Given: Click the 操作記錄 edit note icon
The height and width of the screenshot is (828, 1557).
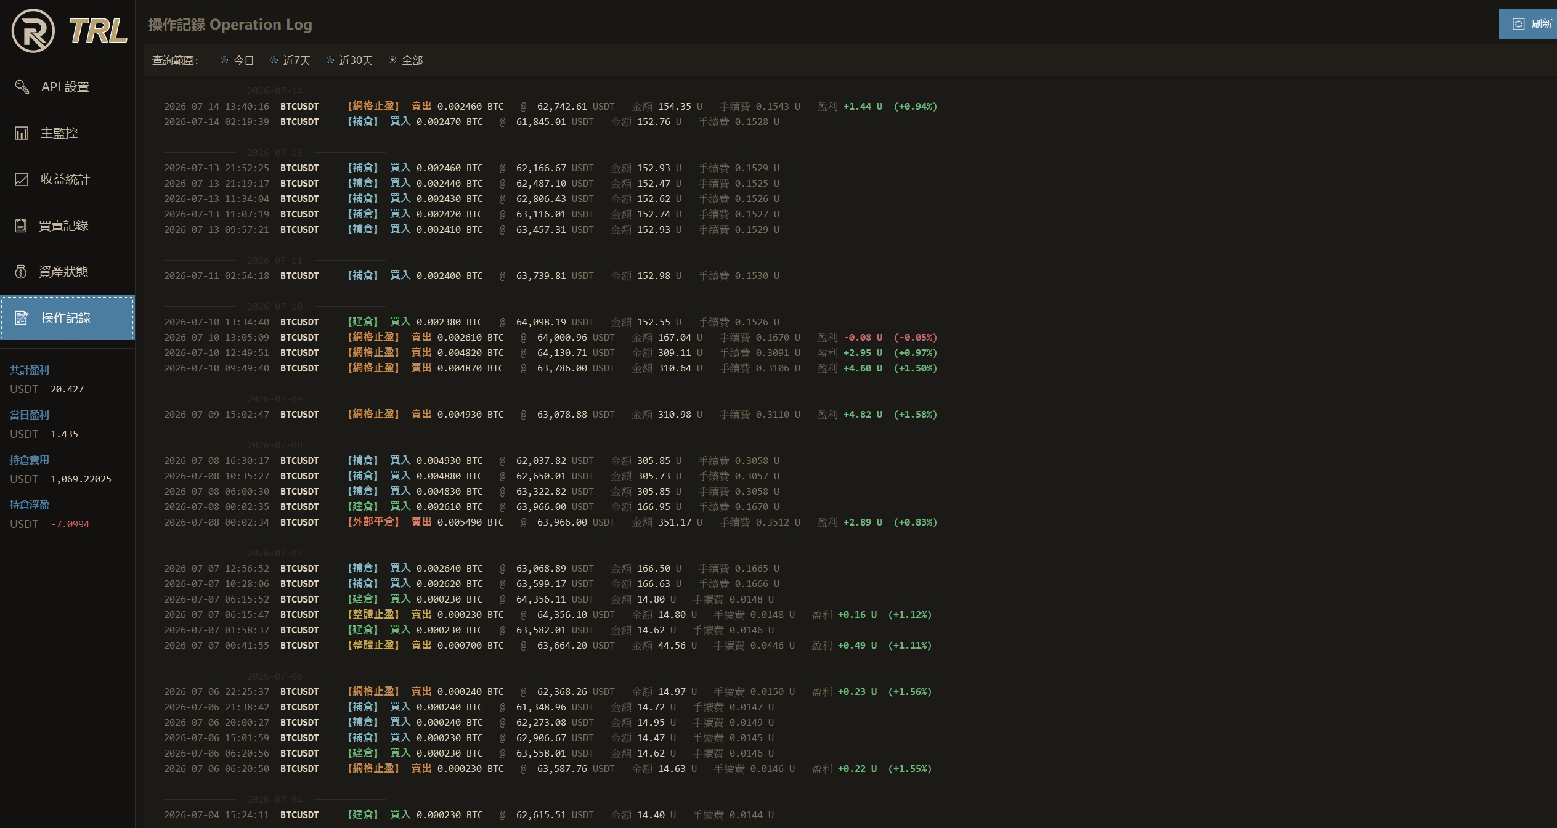Looking at the screenshot, I should pyautogui.click(x=22, y=318).
